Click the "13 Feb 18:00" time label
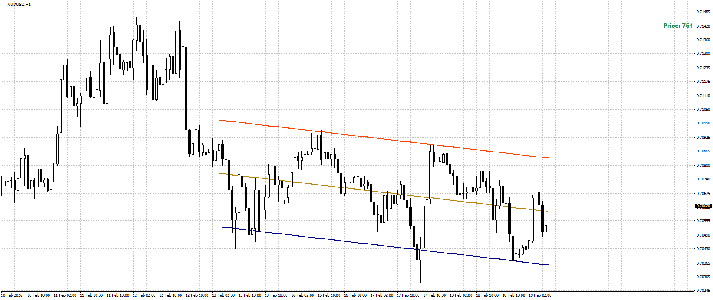 click(x=276, y=295)
